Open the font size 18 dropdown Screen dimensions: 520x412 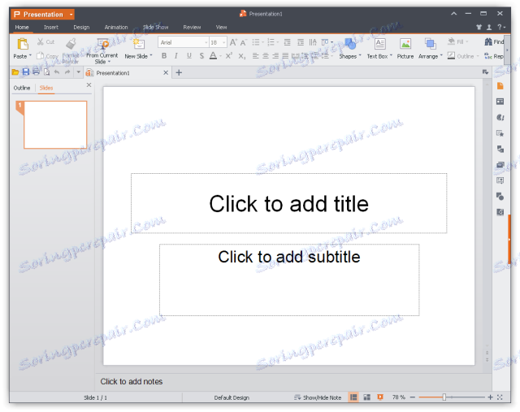pyautogui.click(x=224, y=42)
